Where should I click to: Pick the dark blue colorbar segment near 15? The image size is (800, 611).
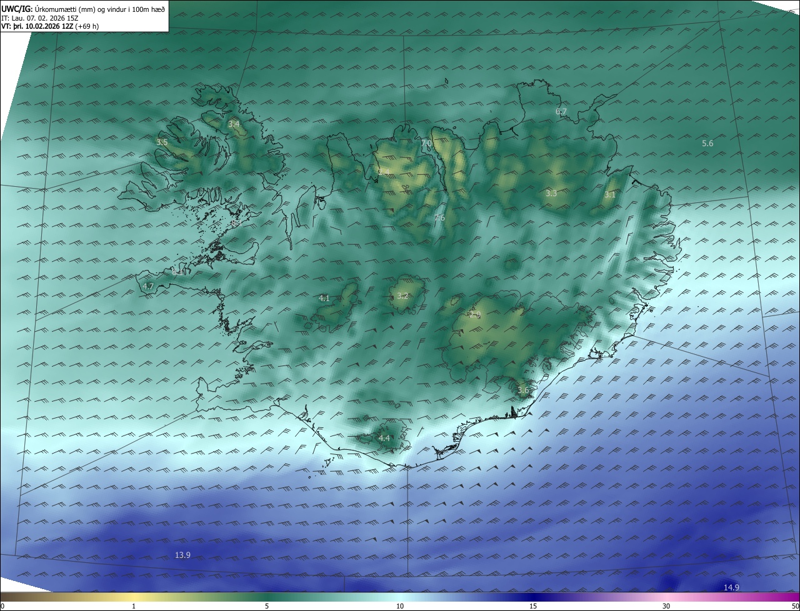[x=533, y=597]
